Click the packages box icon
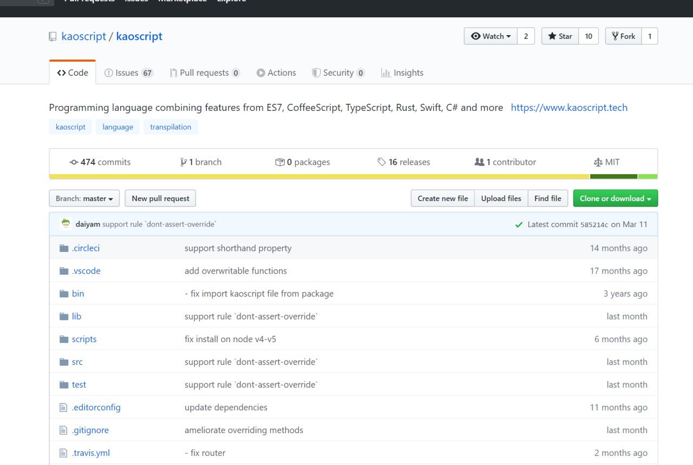 [279, 162]
